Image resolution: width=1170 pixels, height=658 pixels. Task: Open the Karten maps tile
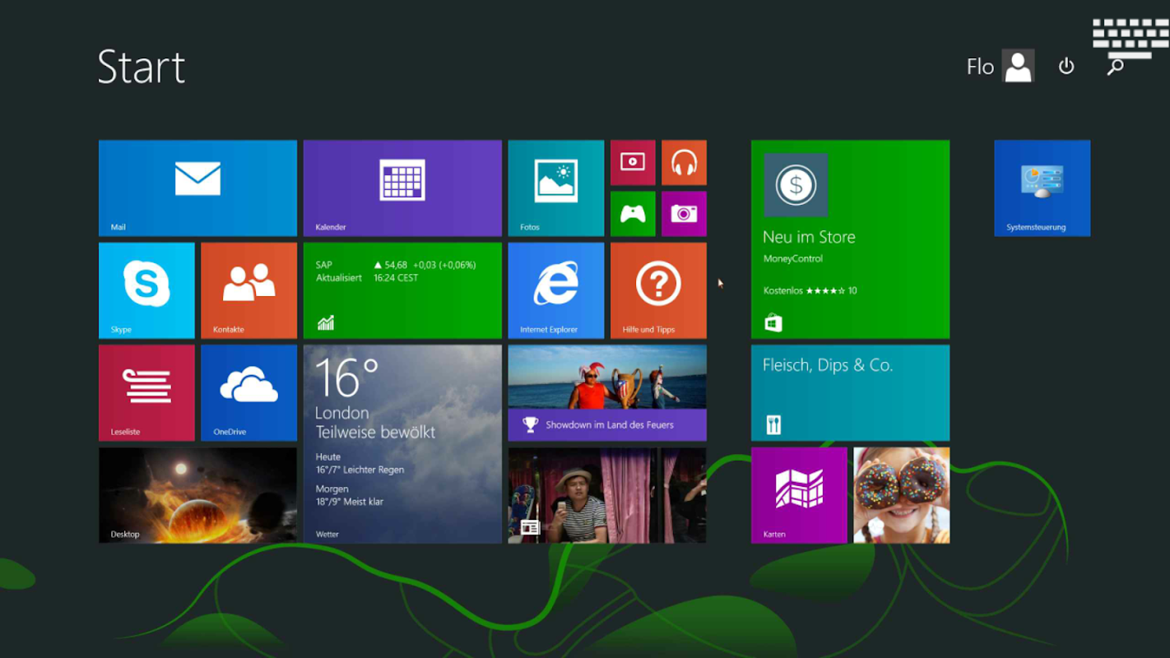click(x=799, y=494)
